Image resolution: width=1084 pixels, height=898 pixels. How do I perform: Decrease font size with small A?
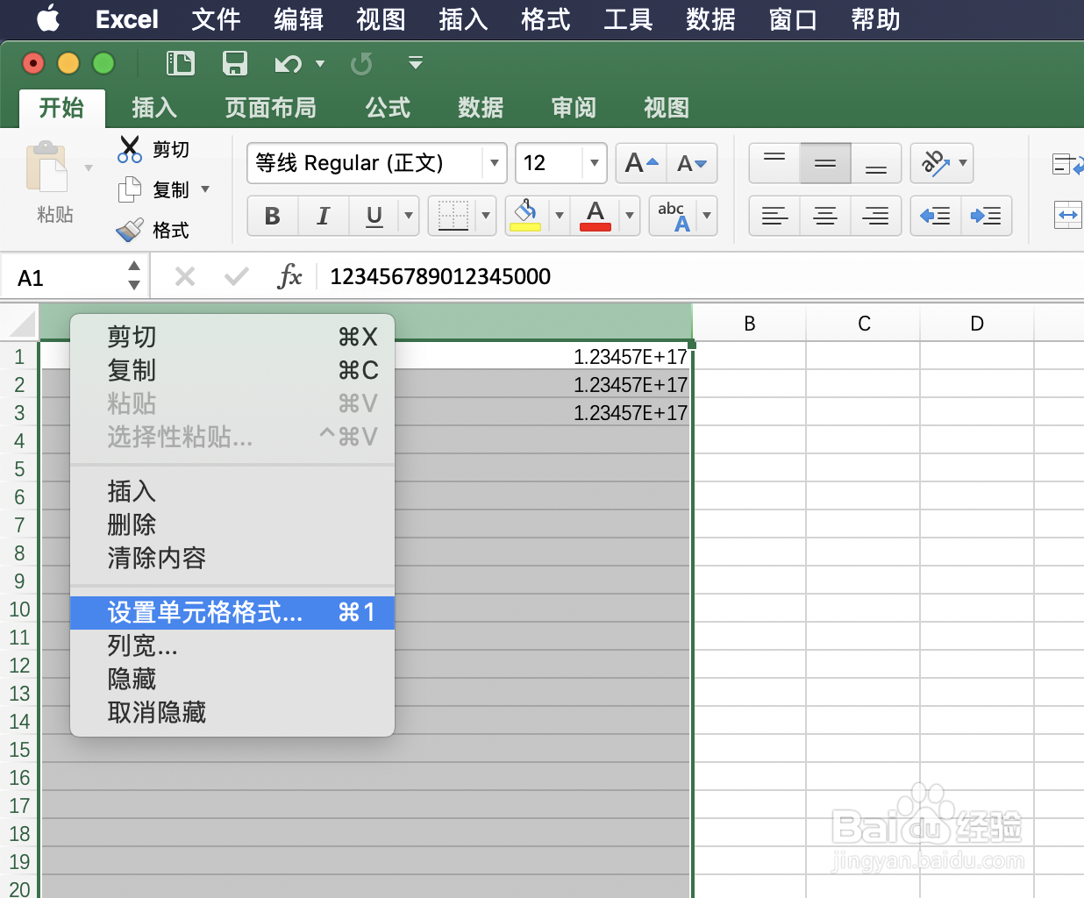click(692, 163)
